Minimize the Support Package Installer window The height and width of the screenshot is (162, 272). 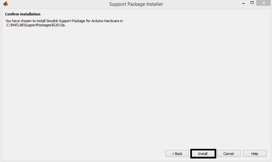[243, 3]
